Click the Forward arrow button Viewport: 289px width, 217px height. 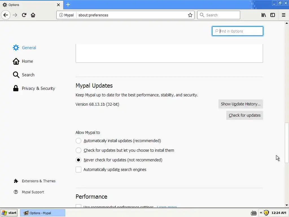pos(15,15)
